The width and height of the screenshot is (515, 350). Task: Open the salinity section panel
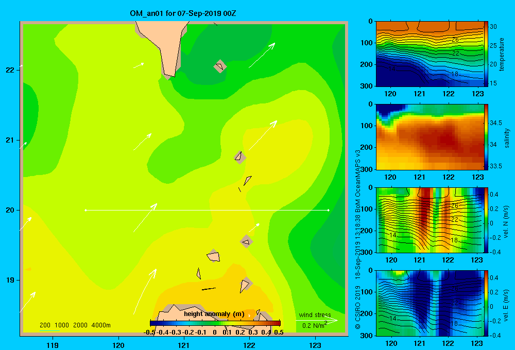(x=430, y=137)
